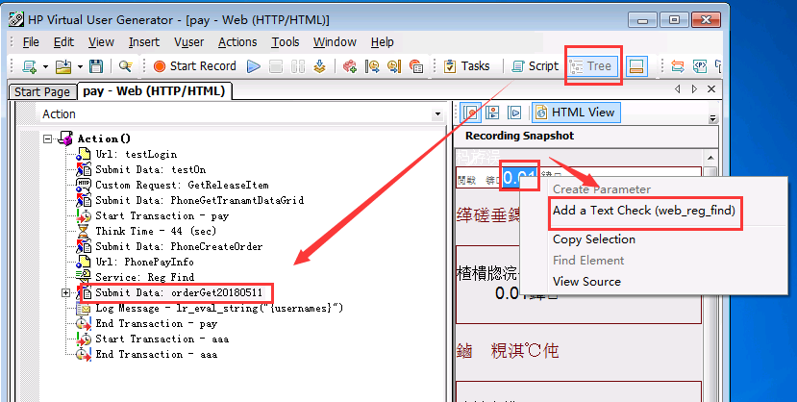The image size is (797, 402).
Task: Choose Copy Selection in context menu
Action: [594, 239]
